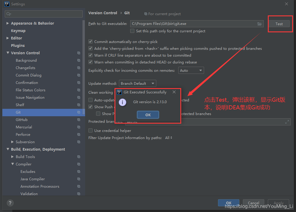Close the Git Executed Successfully dialog
Viewport: 296px width, 212px height.
tap(174, 92)
